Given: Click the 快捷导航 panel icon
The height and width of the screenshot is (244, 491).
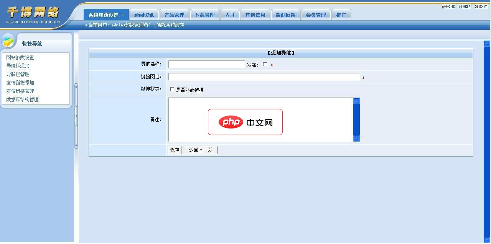Looking at the screenshot, I should (8, 41).
